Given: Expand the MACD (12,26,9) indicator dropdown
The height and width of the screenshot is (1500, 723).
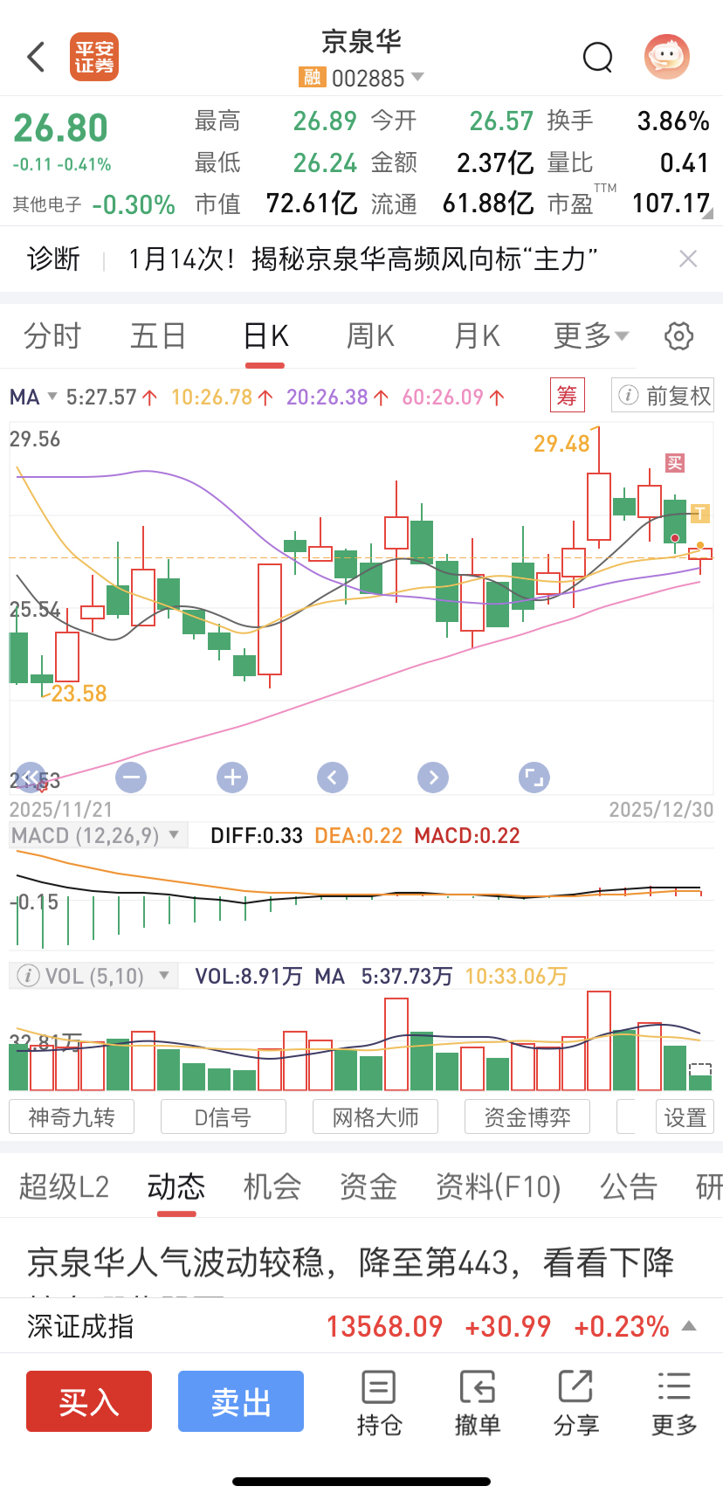Looking at the screenshot, I should [98, 835].
